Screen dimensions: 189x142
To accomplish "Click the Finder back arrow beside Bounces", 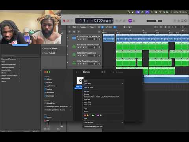I will click(x=76, y=72).
